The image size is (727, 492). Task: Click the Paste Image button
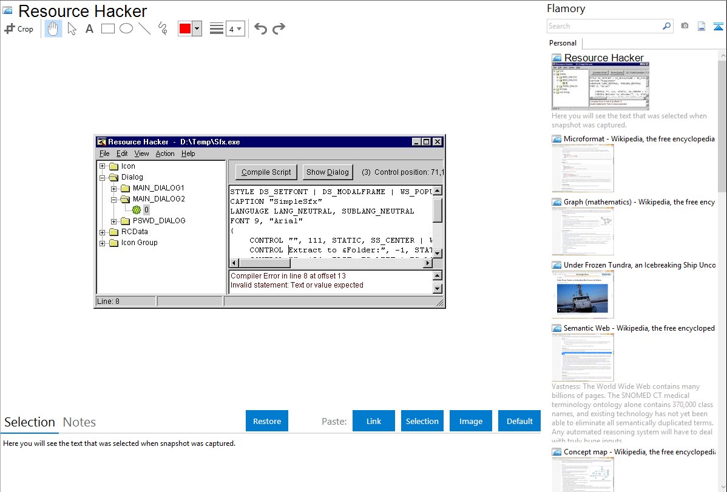tap(470, 421)
